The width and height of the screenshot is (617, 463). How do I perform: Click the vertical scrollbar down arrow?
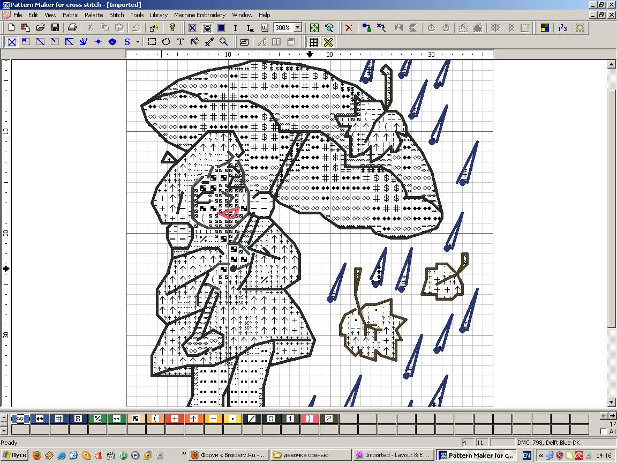coord(612,402)
